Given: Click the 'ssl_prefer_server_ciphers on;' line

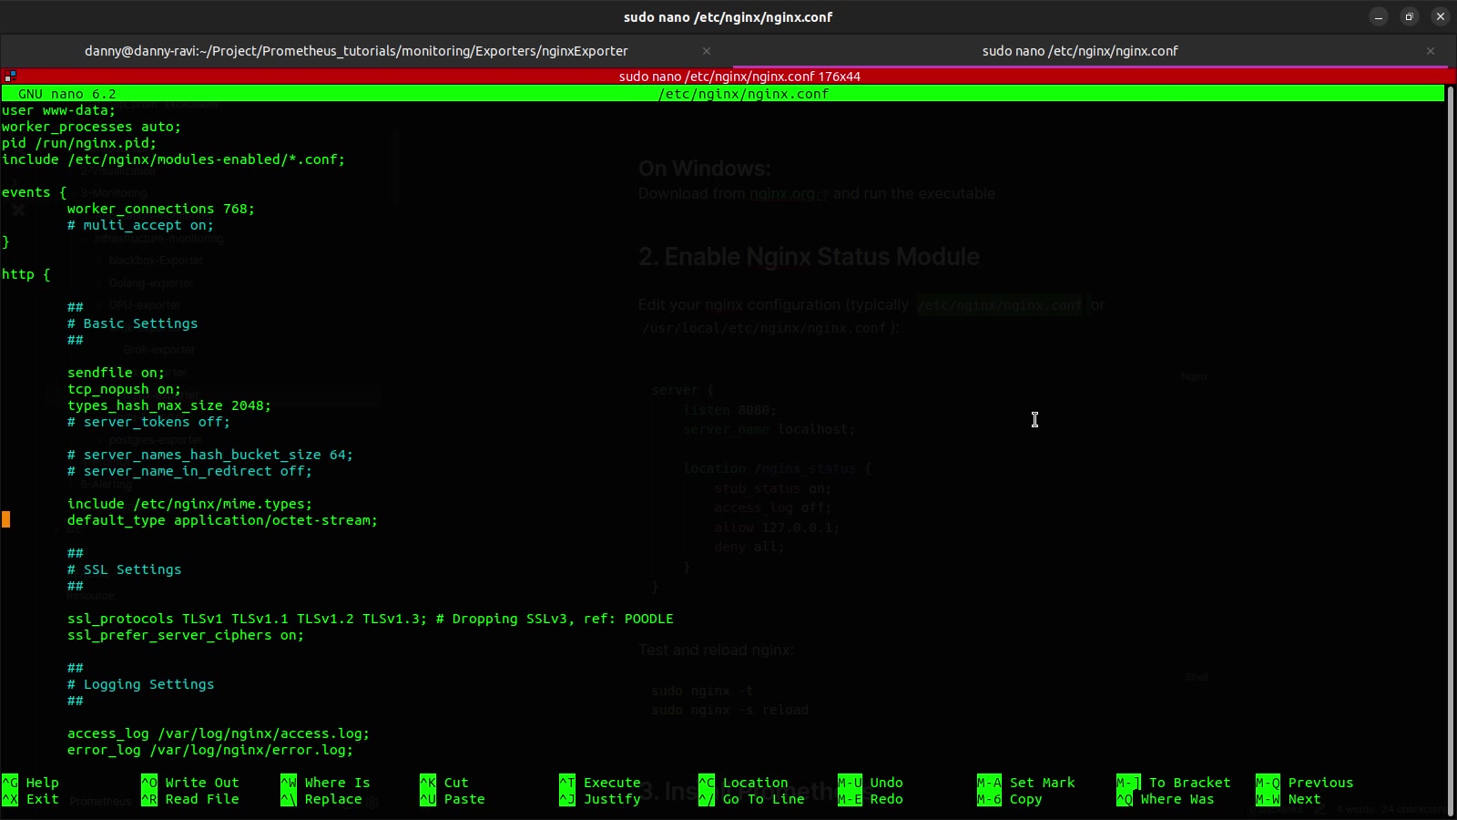Looking at the screenshot, I should coord(186,635).
